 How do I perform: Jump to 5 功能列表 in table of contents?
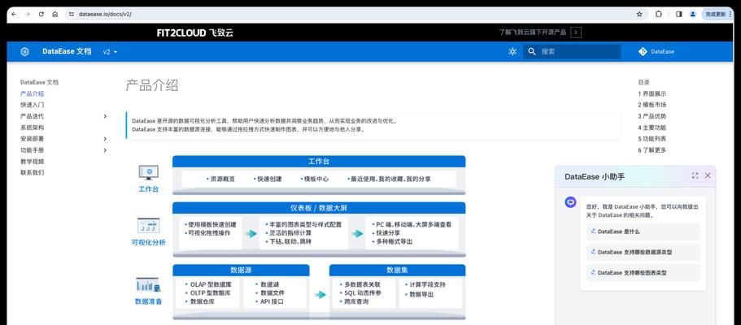click(652, 139)
